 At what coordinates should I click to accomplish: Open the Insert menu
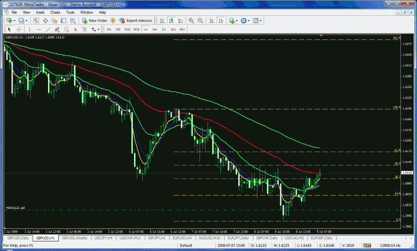pos(40,13)
